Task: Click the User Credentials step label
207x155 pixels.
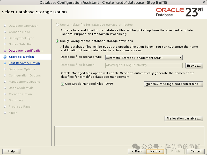Action: click(21, 88)
